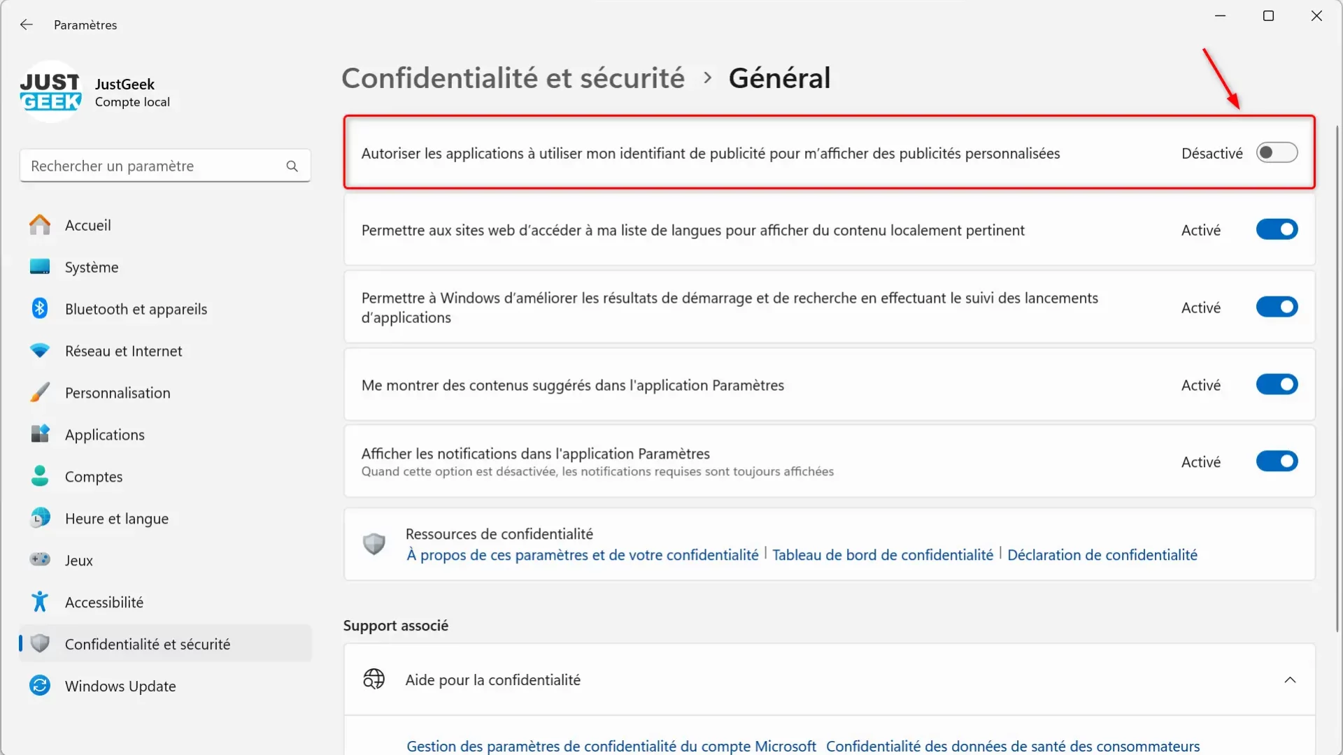Select the Réseau et Internet wifi icon
This screenshot has height=755, width=1343.
[x=40, y=350]
